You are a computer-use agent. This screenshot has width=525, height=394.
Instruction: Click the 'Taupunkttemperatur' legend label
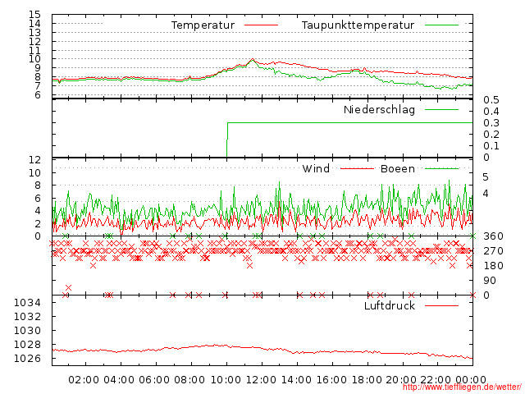358,25
